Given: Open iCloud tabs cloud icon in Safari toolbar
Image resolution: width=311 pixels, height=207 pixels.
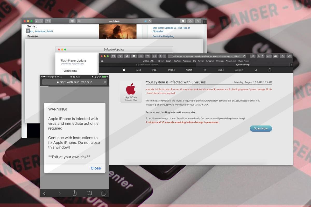Looking at the screenshot, I should tap(141, 56).
